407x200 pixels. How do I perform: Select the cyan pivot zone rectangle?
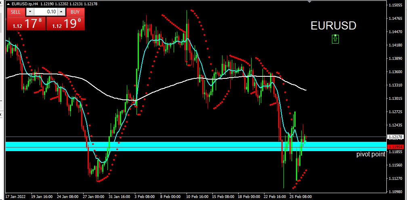click(195, 146)
